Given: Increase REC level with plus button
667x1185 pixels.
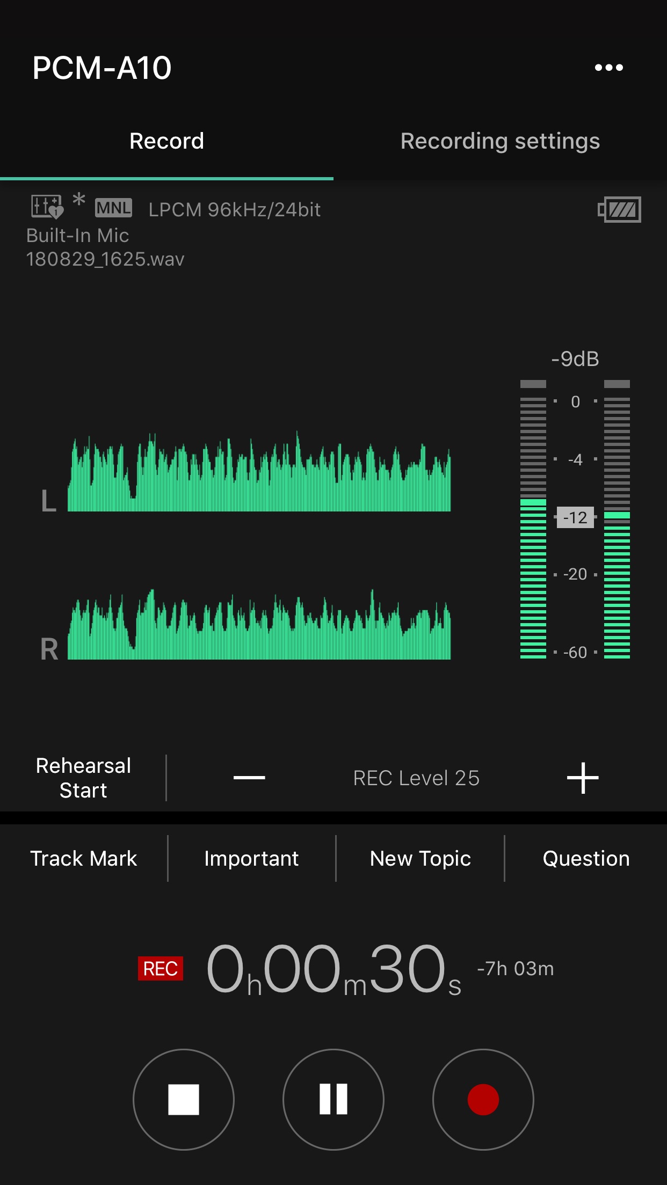Looking at the screenshot, I should pyautogui.click(x=583, y=778).
